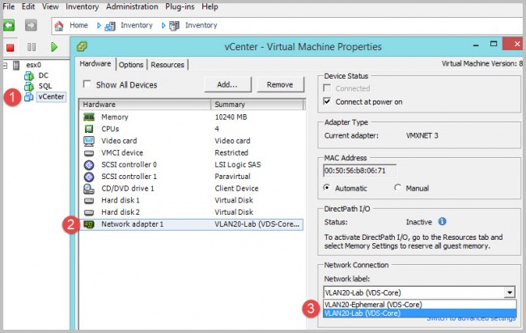Switch to the Options tab
Image resolution: width=526 pixels, height=333 pixels.
[131, 65]
